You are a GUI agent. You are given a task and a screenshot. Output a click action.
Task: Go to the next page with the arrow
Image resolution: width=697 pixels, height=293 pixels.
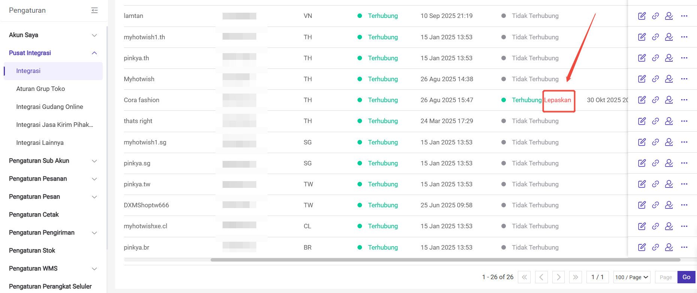(x=558, y=277)
